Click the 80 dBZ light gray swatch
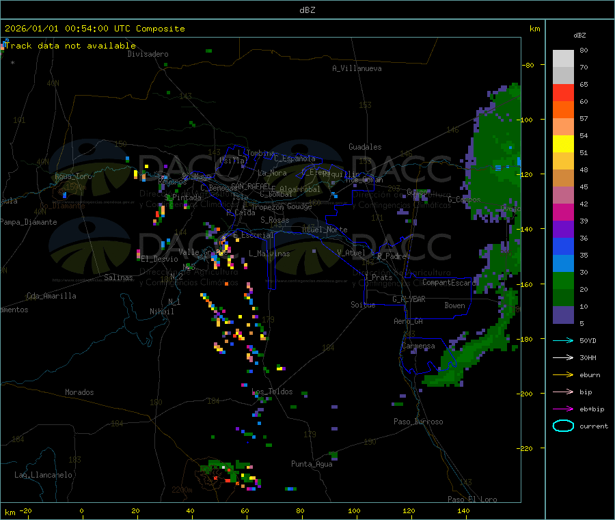615x520 pixels. (x=563, y=59)
